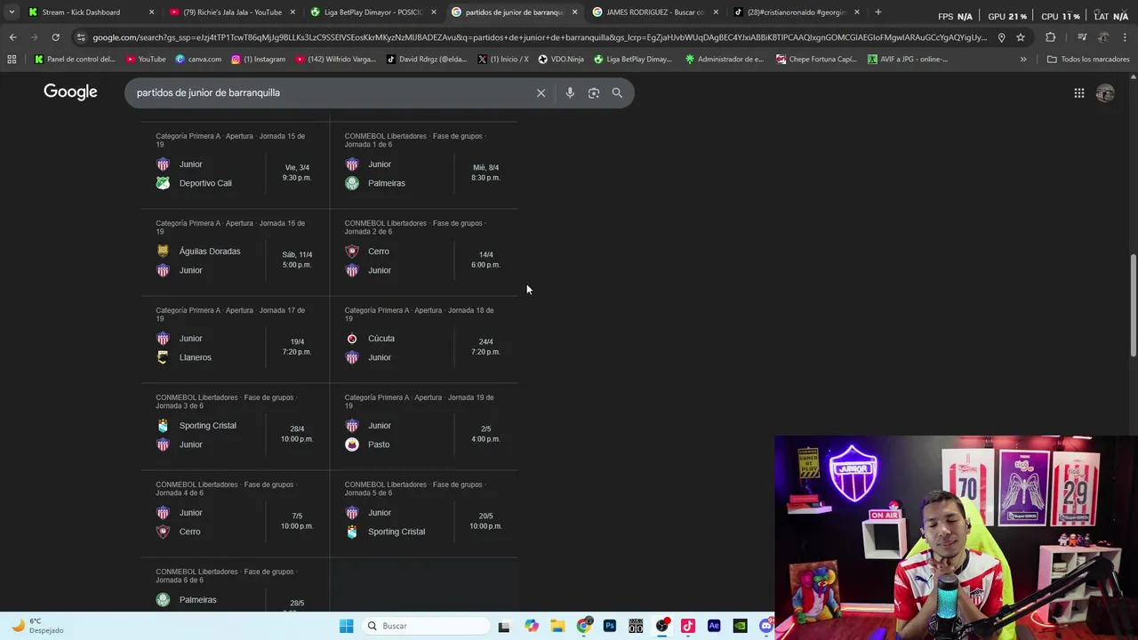
Task: Open the Junior vs Palmeiras 8/4 match
Action: pyautogui.click(x=424, y=165)
